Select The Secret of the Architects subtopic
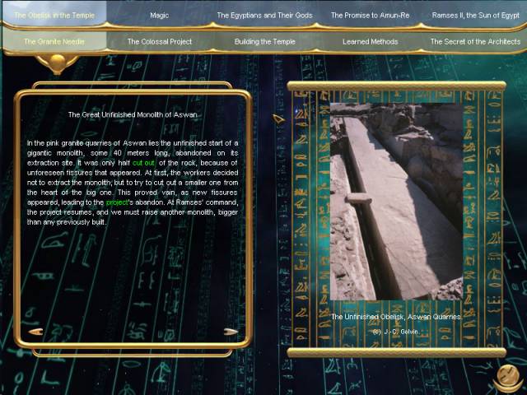This screenshot has width=527, height=395. [x=475, y=41]
